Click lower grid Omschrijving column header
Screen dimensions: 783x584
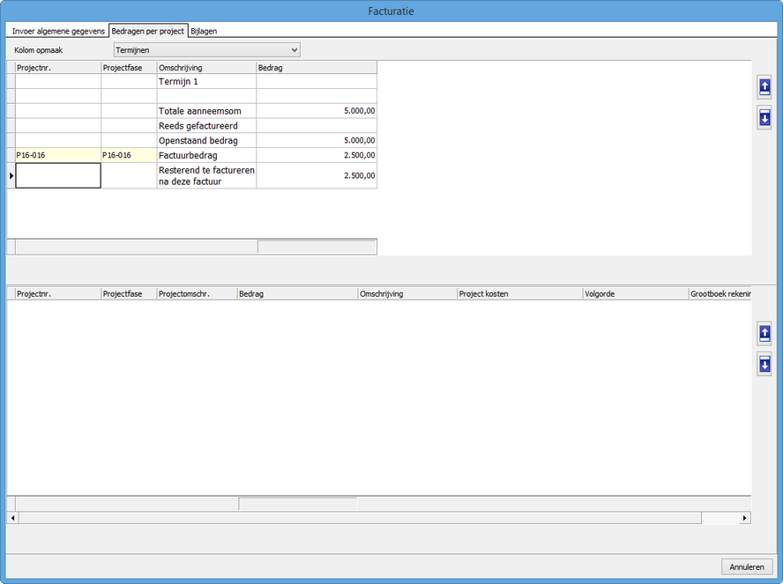point(407,293)
